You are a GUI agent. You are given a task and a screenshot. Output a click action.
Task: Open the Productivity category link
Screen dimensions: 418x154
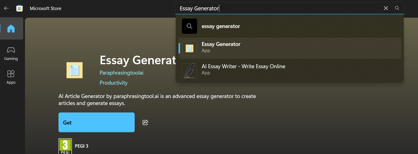click(113, 83)
